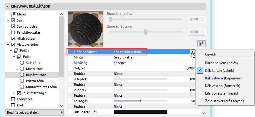Expand the * Átlátszóság * node
Screen dimensions: 255x117
click(14, 93)
